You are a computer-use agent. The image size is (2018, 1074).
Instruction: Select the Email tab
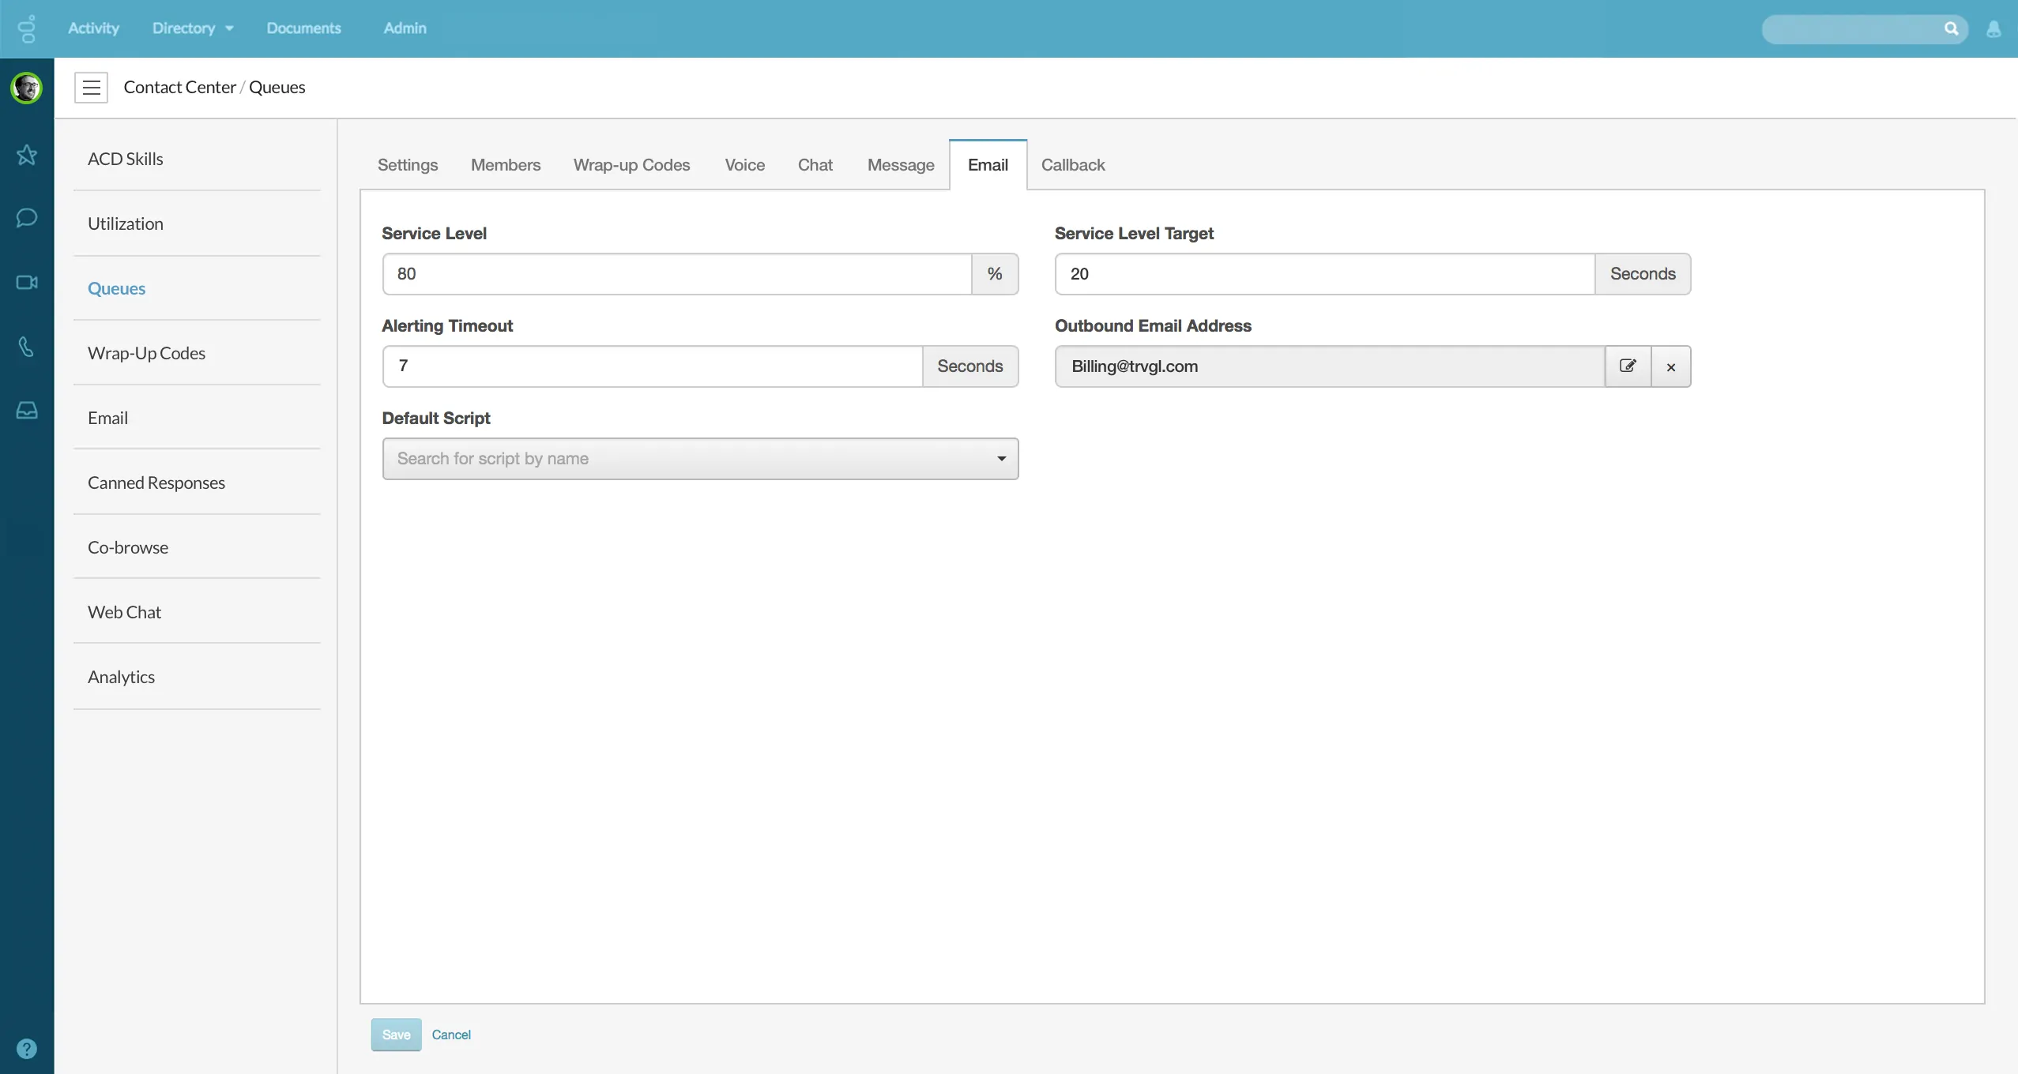pos(988,165)
